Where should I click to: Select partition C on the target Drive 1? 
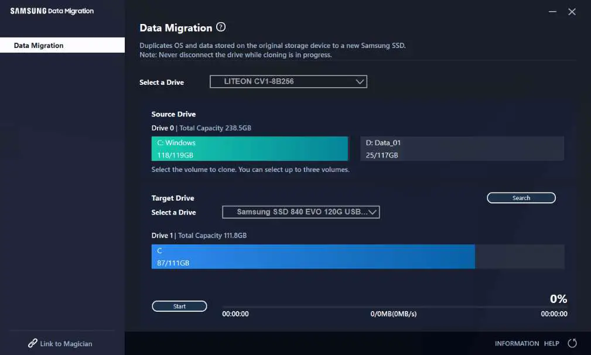point(313,256)
